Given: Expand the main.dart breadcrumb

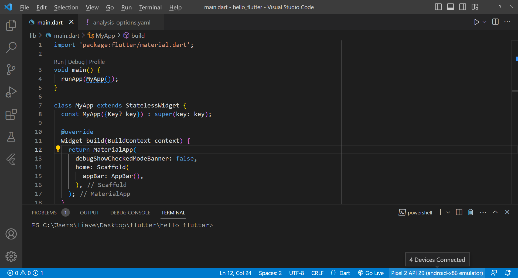Looking at the screenshot, I should coord(63,36).
